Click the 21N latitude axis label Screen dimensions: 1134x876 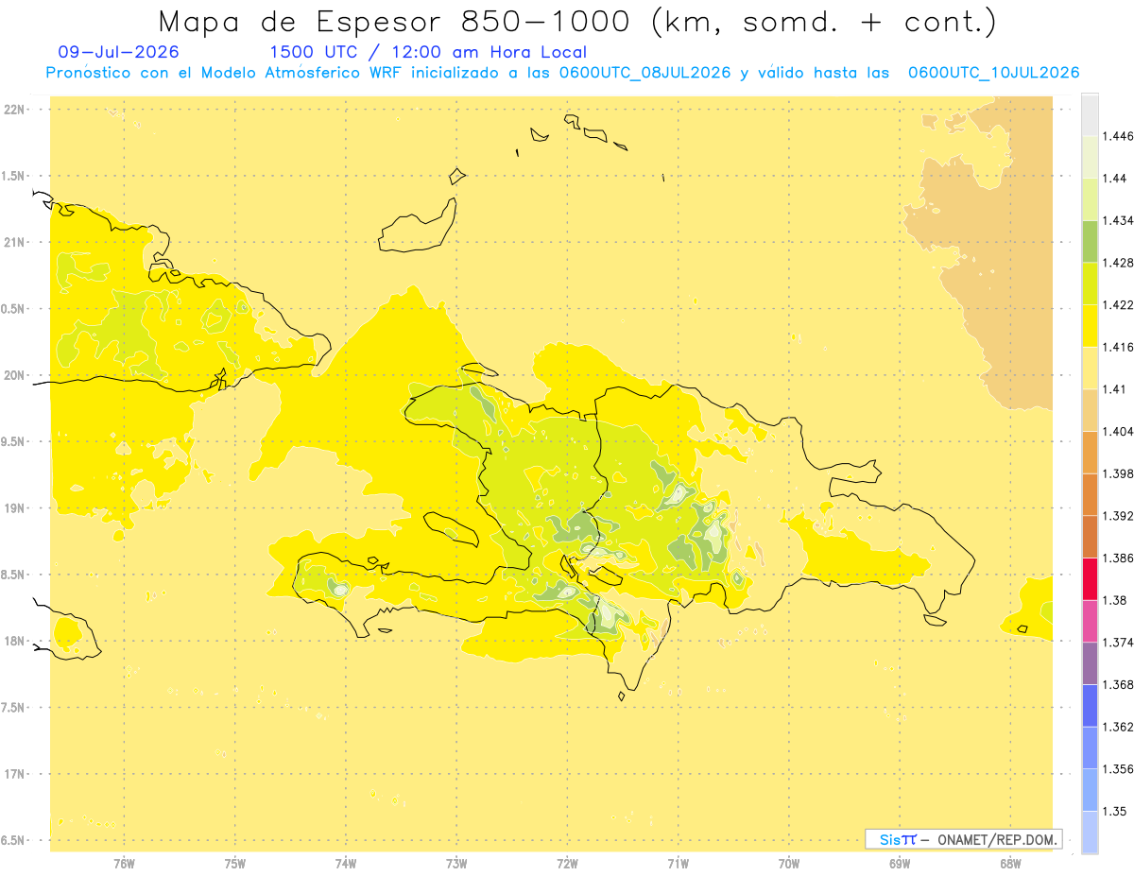tap(14, 242)
